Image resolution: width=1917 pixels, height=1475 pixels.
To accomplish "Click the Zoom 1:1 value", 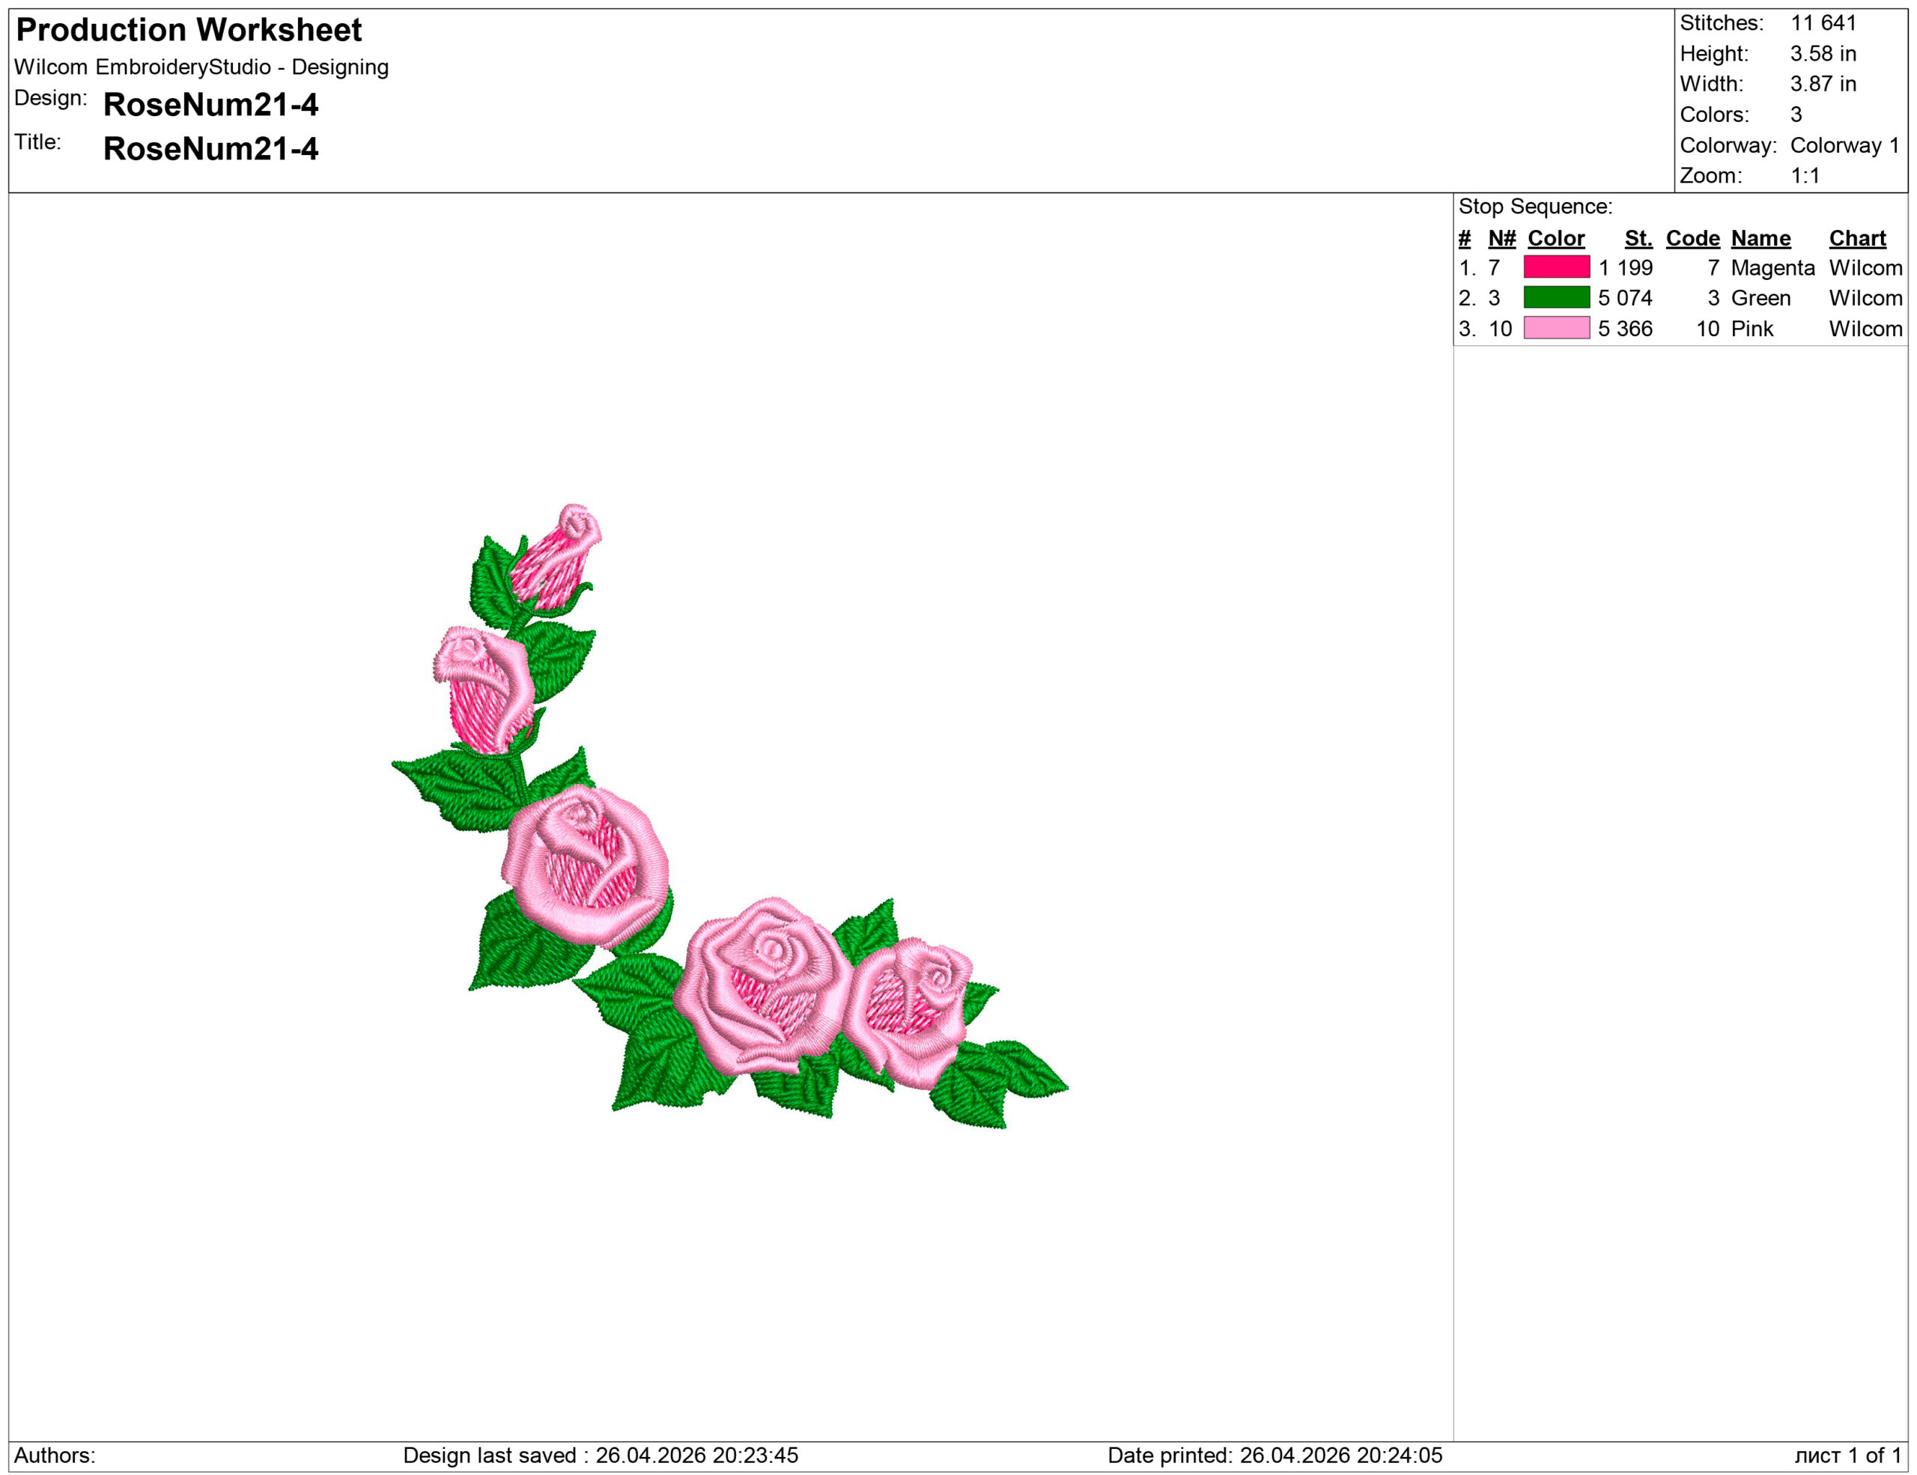I will 1805,175.
